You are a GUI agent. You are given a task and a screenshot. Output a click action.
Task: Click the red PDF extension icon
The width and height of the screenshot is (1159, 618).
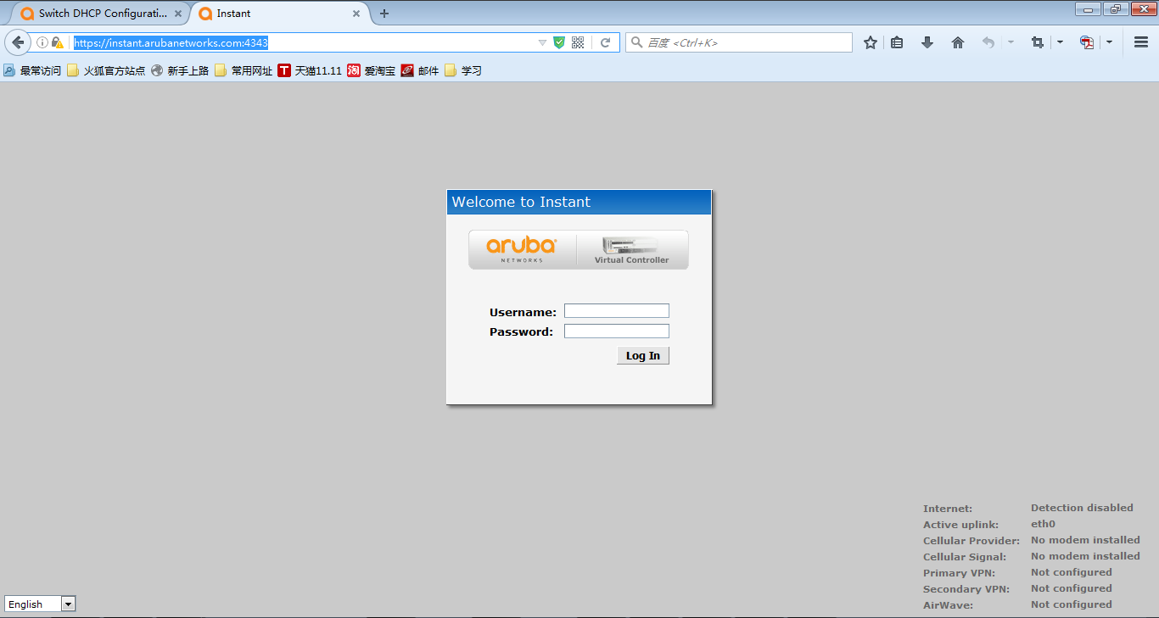[x=1086, y=42]
